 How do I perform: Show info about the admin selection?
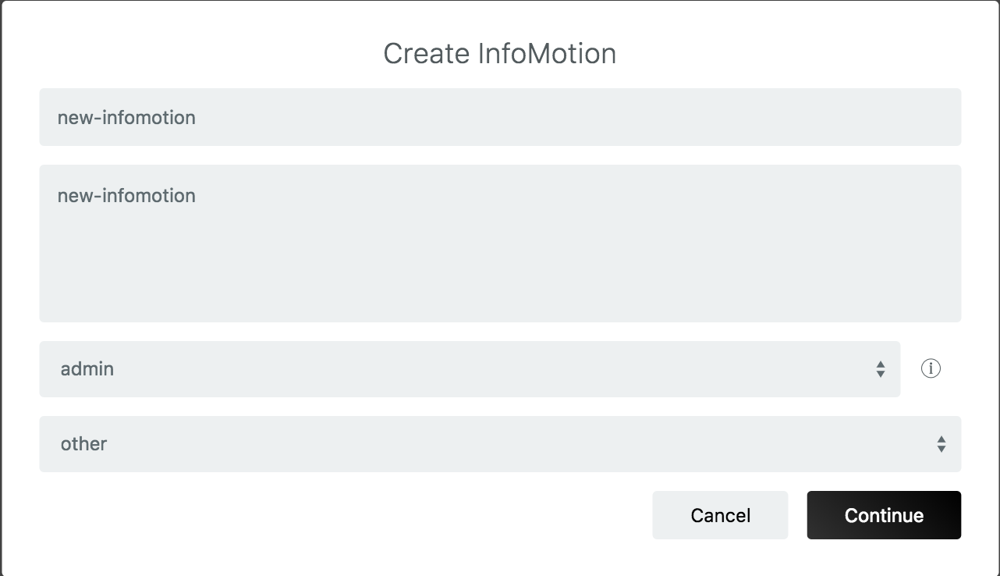click(x=931, y=368)
